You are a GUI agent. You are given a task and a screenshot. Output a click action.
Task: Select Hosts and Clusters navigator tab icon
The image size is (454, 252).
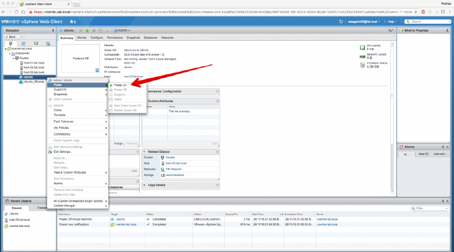point(11,44)
